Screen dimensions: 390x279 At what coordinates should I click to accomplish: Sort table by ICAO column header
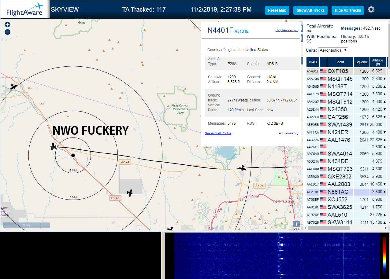[313, 62]
